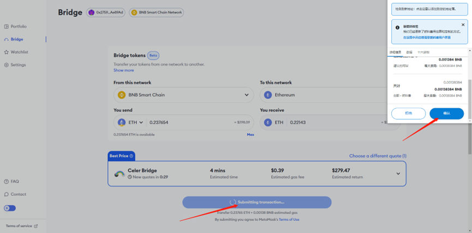
Task: Click the Terms of service external-link icon
Action: click(x=36, y=226)
